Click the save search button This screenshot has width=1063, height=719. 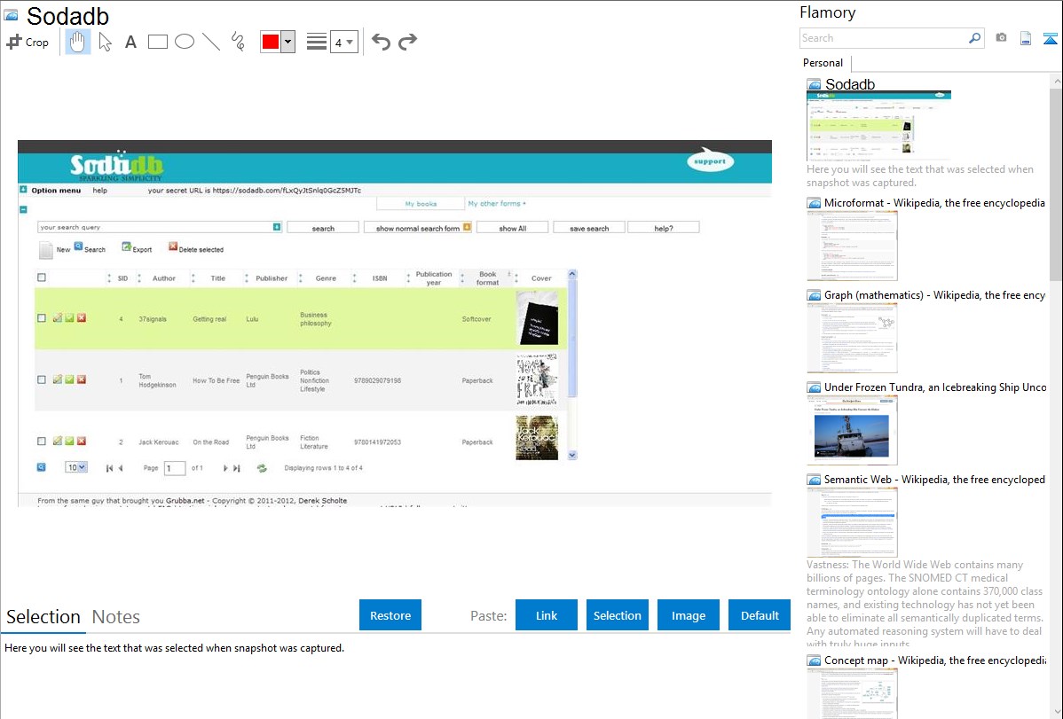coord(588,228)
